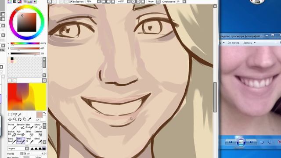Pick the Select pen tool
The width and height of the screenshot is (281, 158).
coord(29,133)
